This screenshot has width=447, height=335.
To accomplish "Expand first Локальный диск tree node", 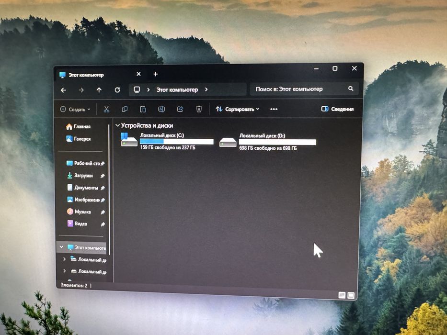I will 64,259.
